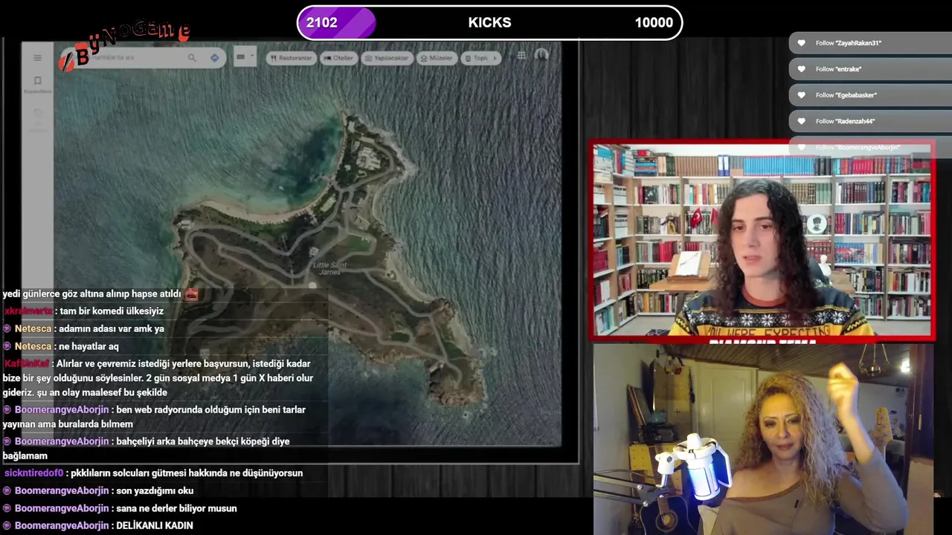This screenshot has width=952, height=535.
Task: Click the Little Saint James map label
Action: tap(329, 268)
